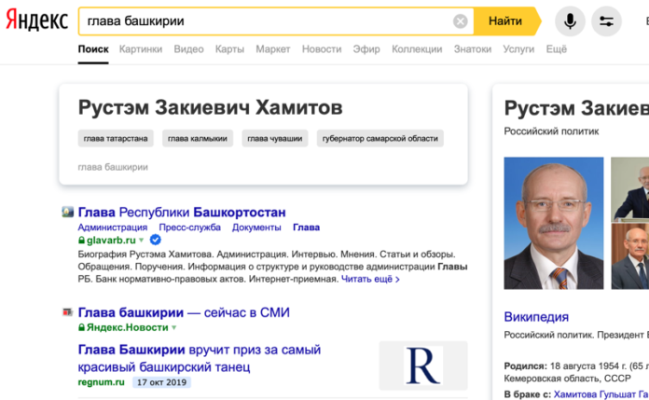
Task: Click the 'глава чувашии' suggestion chip
Action: pyautogui.click(x=275, y=138)
